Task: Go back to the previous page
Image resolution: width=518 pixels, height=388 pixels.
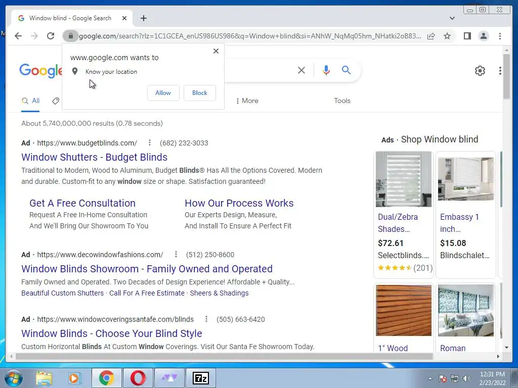Action: pos(18,36)
